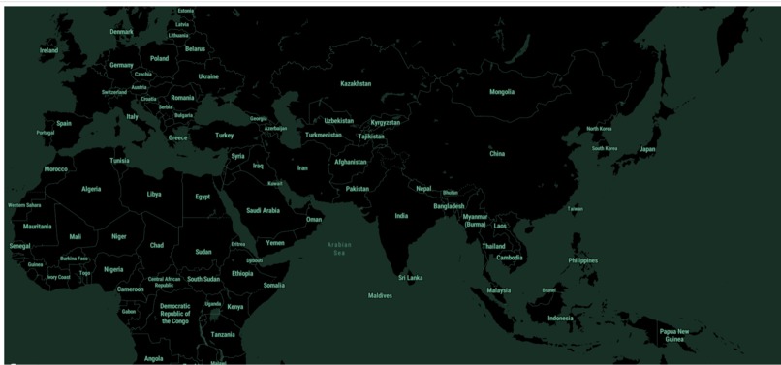Click the Nepal label
Screen dimensions: 781x365
pyautogui.click(x=423, y=189)
